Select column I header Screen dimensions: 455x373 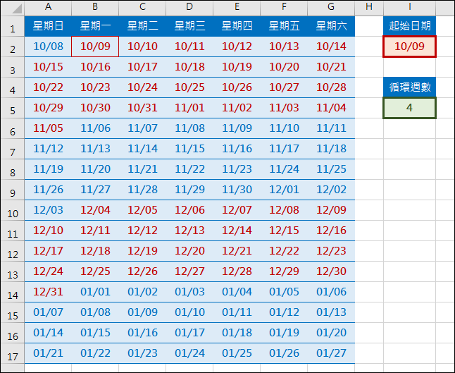click(x=409, y=7)
